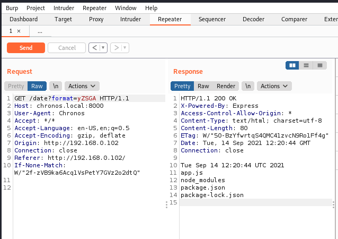Switch to Dashboard tab
The image size is (338, 239).
24,19
